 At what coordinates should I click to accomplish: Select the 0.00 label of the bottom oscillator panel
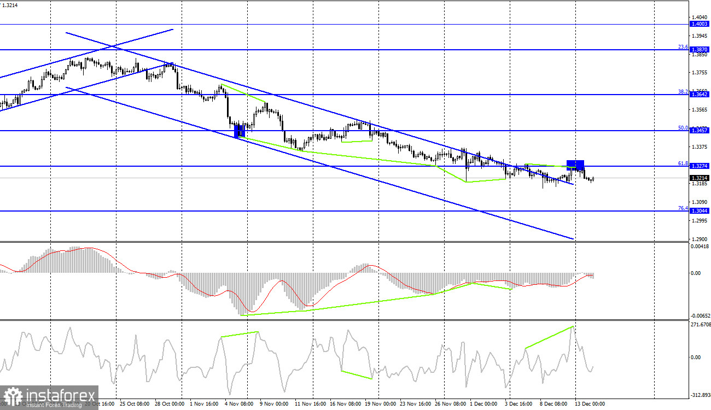(697, 358)
